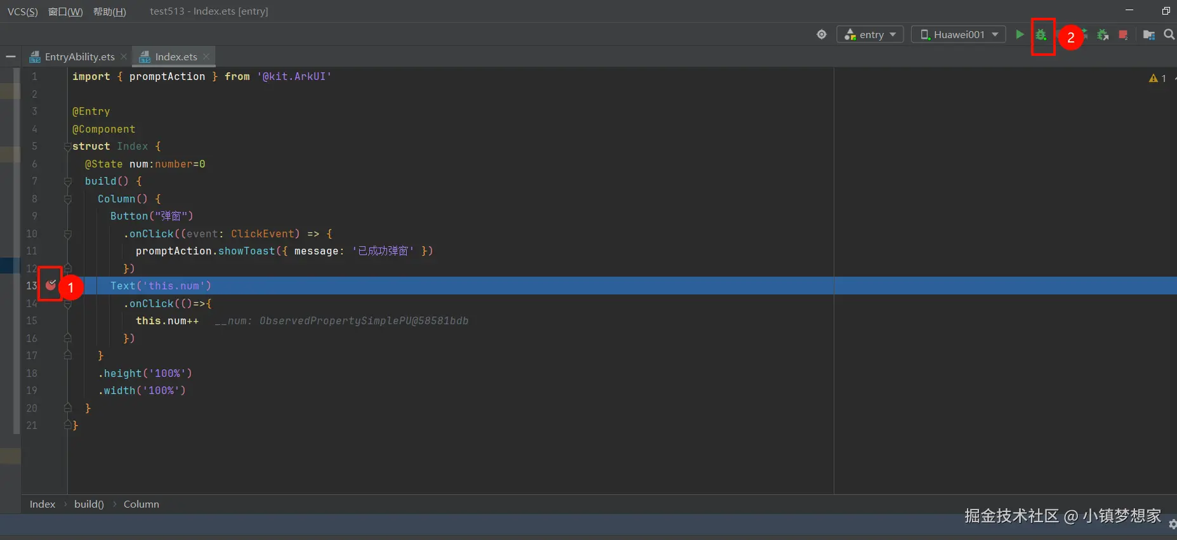
Task: Open the 帮助(H) menu
Action: 109,11
